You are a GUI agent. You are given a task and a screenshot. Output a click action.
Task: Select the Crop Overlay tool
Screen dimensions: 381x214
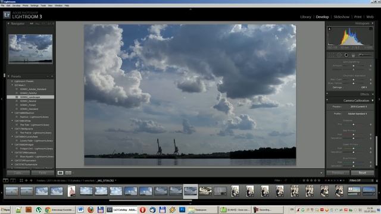tap(332, 55)
